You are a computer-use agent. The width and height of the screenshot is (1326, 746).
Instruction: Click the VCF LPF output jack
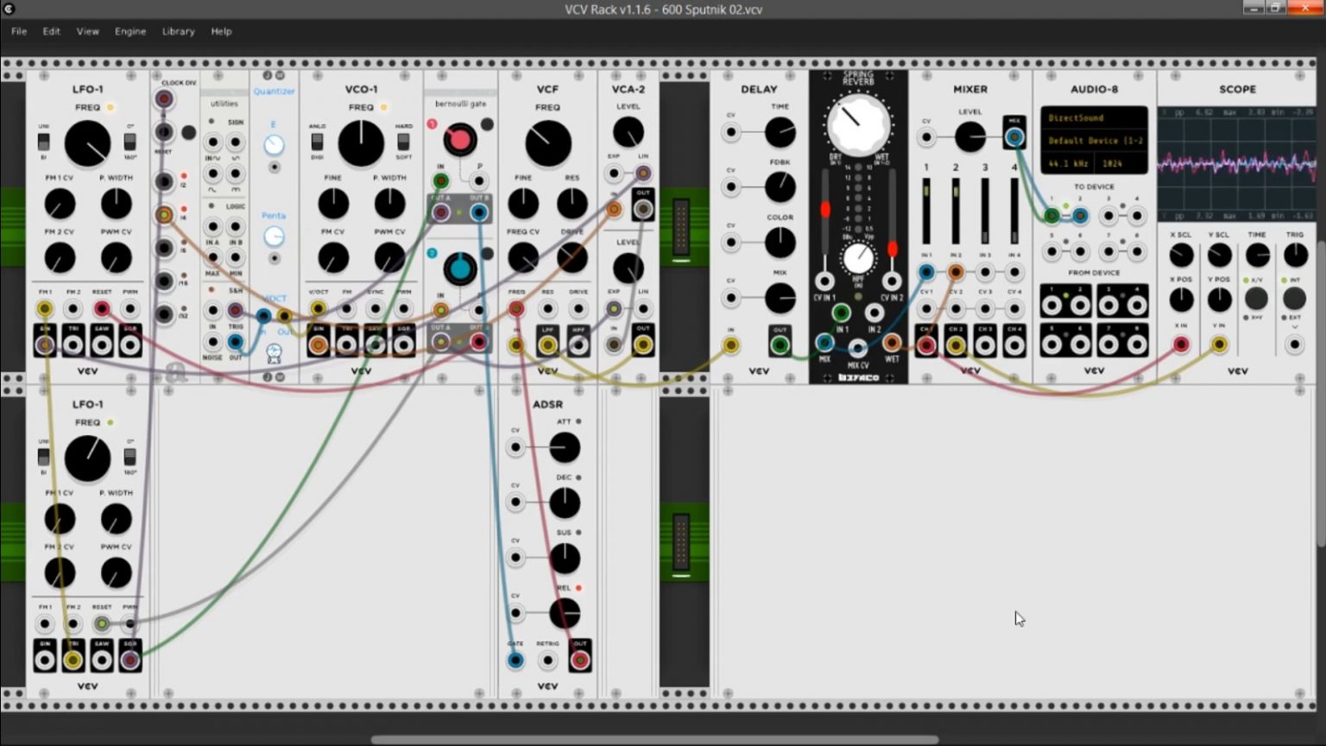pos(547,345)
